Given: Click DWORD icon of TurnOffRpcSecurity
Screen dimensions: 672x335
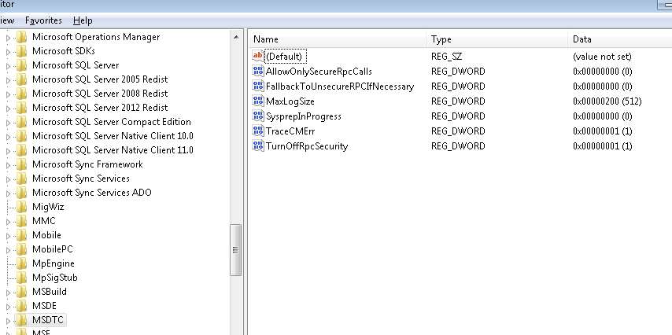Looking at the screenshot, I should click(x=258, y=145).
